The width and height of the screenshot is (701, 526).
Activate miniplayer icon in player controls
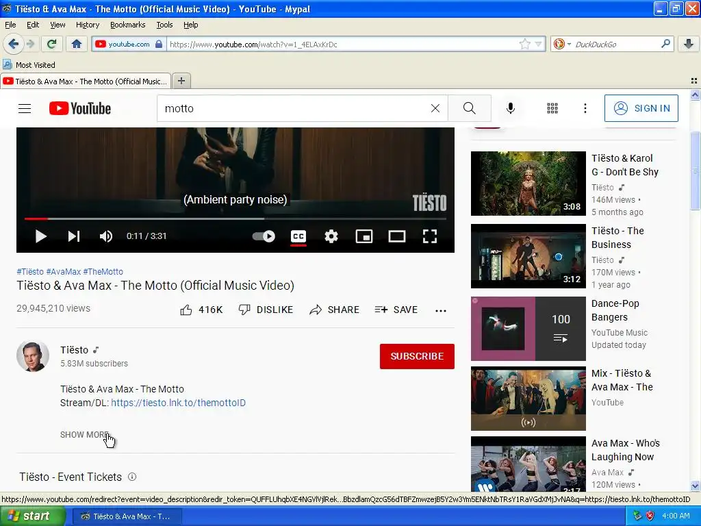pos(364,236)
